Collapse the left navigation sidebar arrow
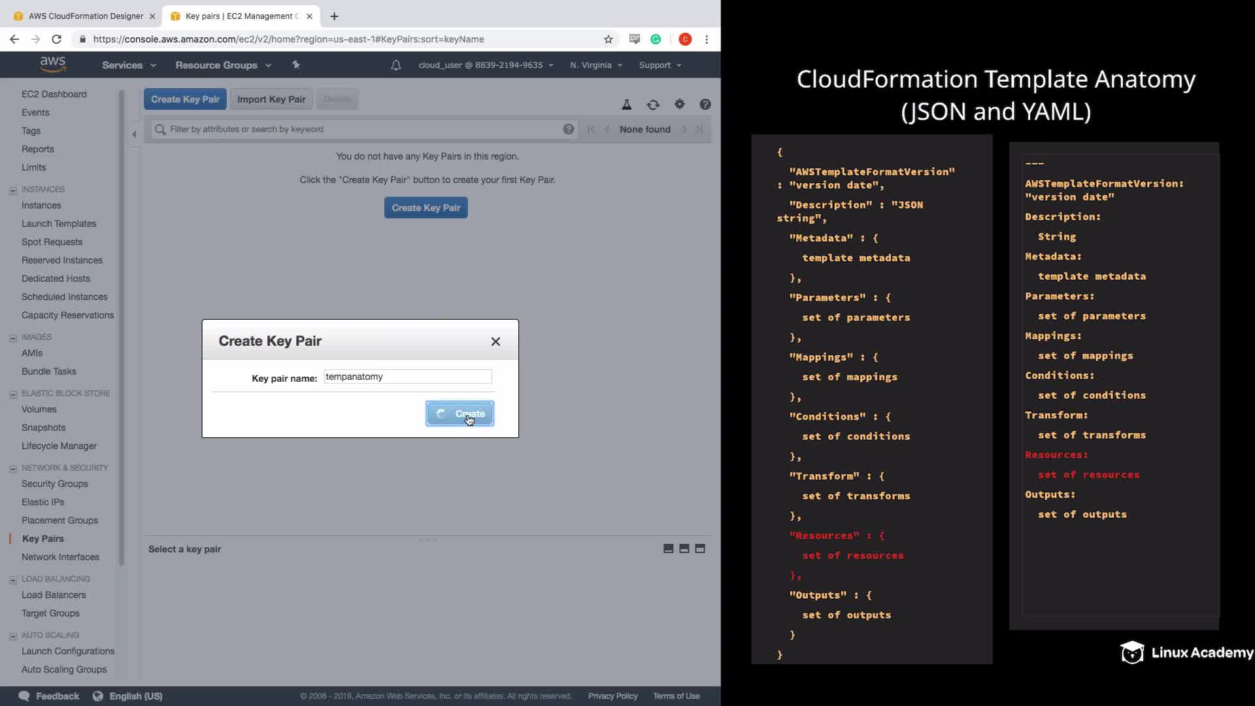1255x706 pixels. tap(135, 135)
